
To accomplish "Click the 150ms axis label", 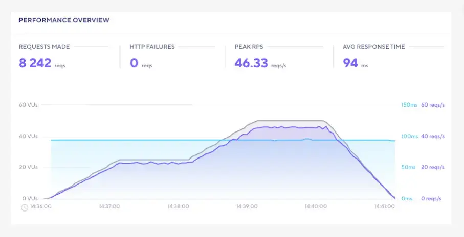I will (x=409, y=105).
